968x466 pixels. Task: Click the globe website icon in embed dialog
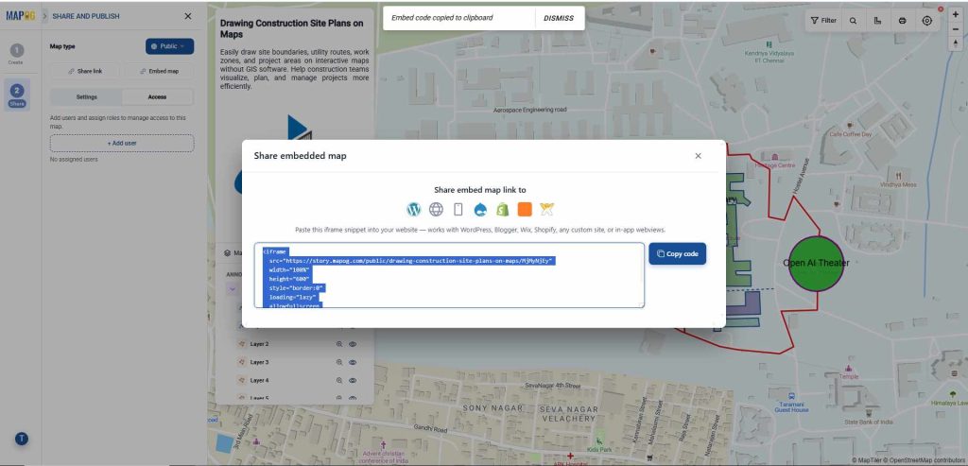436,210
